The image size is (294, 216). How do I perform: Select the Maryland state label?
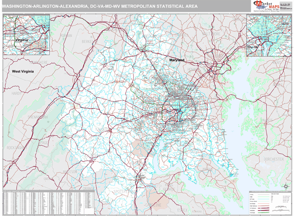click(x=174, y=60)
